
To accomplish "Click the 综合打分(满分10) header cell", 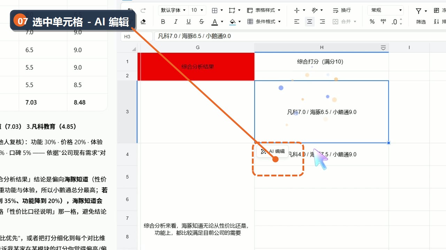I will 322,62.
